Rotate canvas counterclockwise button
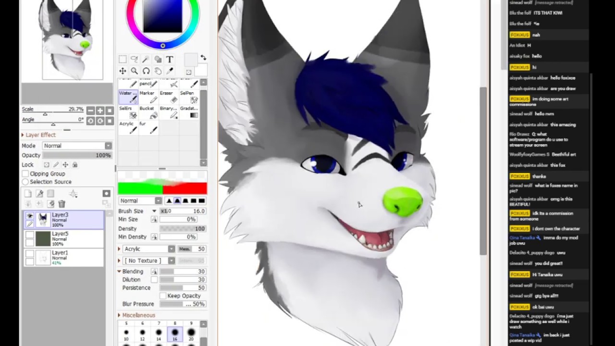This screenshot has height=346, width=615. point(90,121)
